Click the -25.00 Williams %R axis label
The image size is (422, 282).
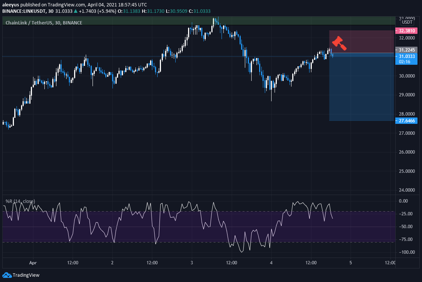[405, 214]
